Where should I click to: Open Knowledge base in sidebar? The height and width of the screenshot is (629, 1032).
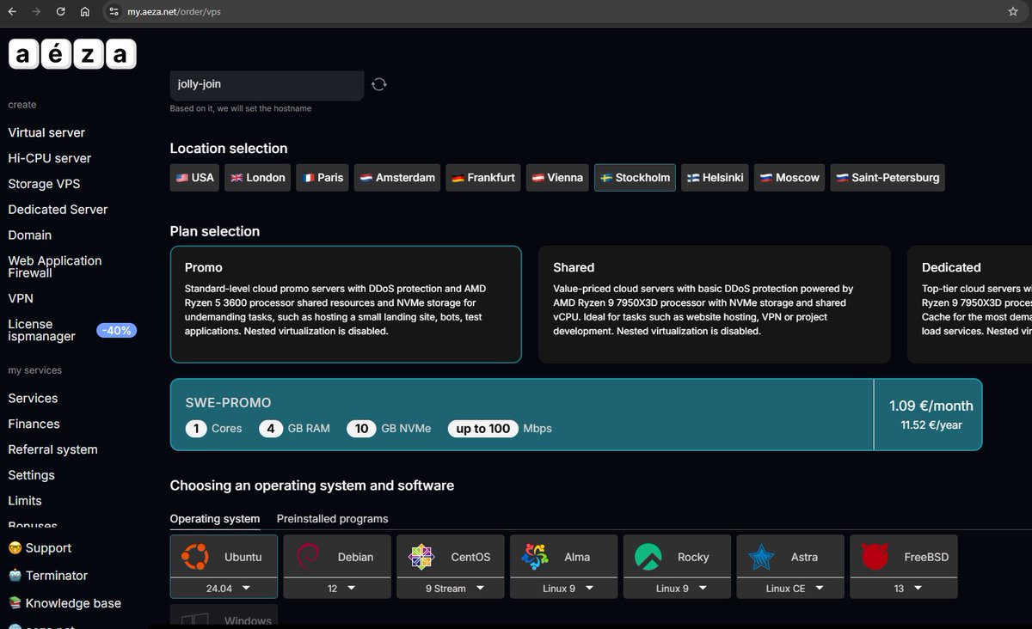[64, 603]
